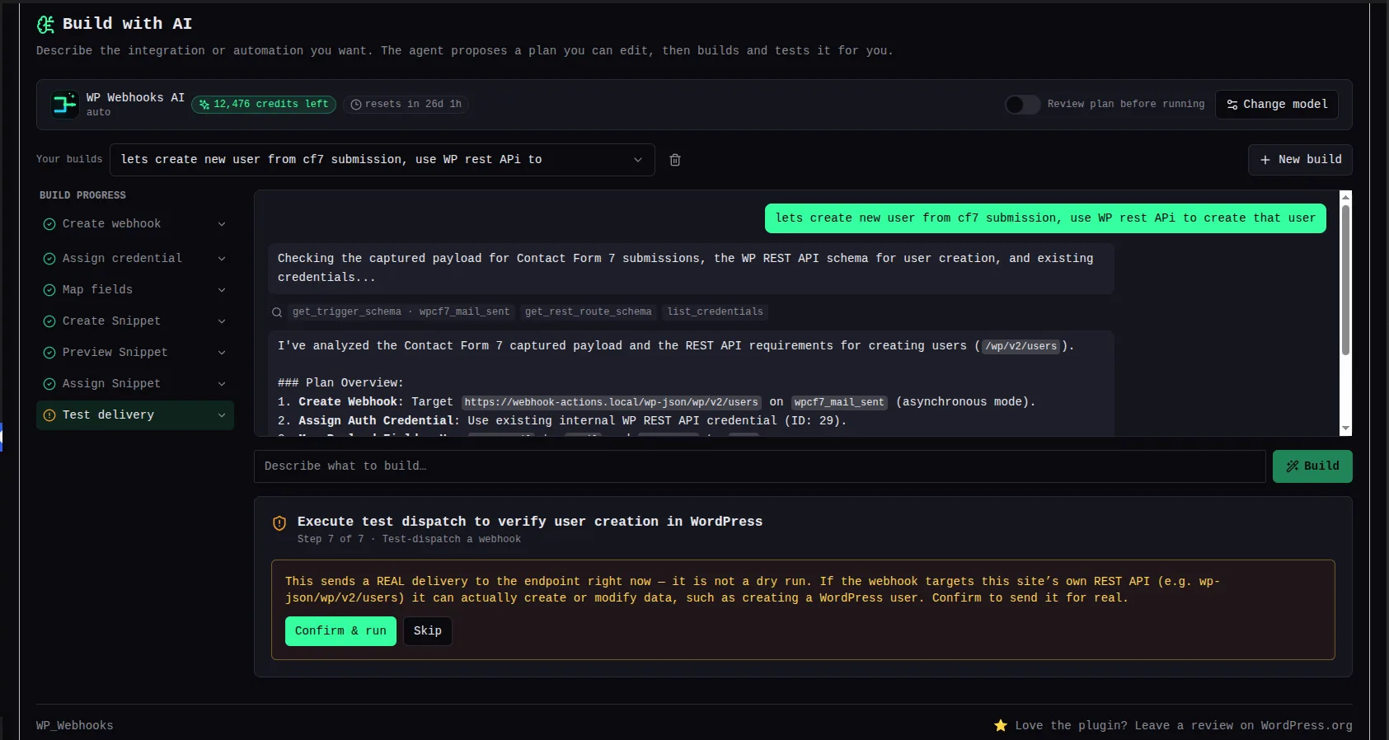Click the chat scrollbar up arrow
The width and height of the screenshot is (1389, 740).
pyautogui.click(x=1345, y=198)
